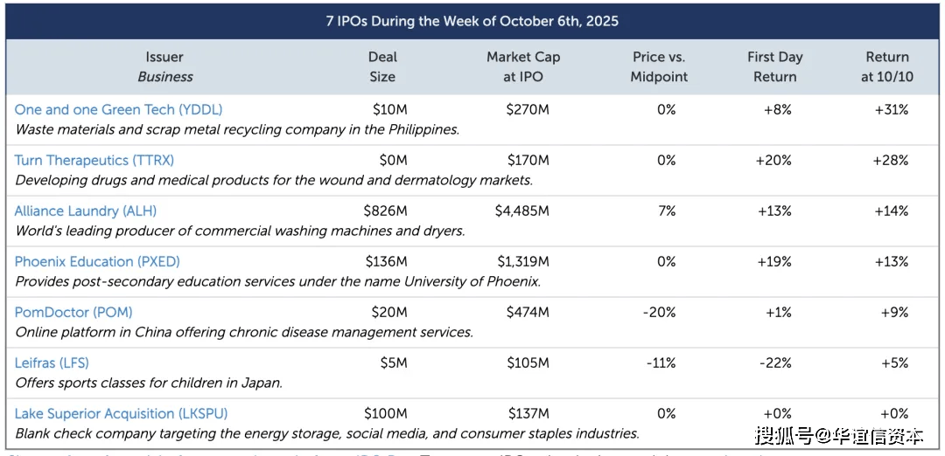Select the Price vs. Midpoint column header

point(661,66)
